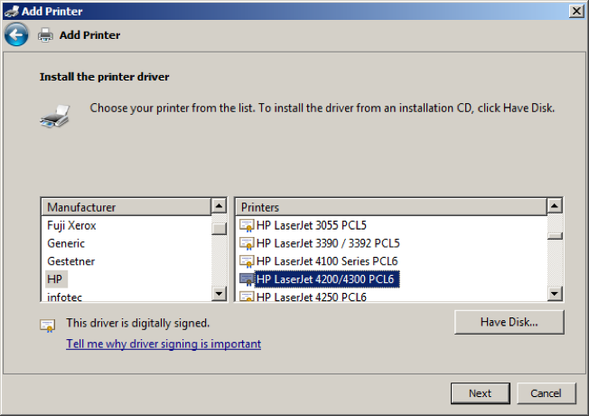589x416 pixels.
Task: Click the Manufacturer list scrollbar thumb
Action: pos(219,229)
